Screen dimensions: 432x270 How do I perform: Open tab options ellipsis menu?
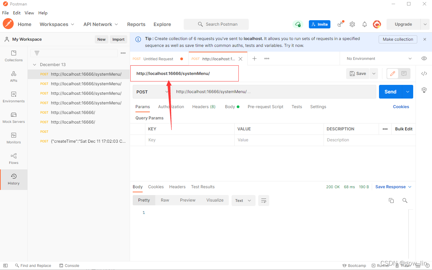(x=267, y=59)
